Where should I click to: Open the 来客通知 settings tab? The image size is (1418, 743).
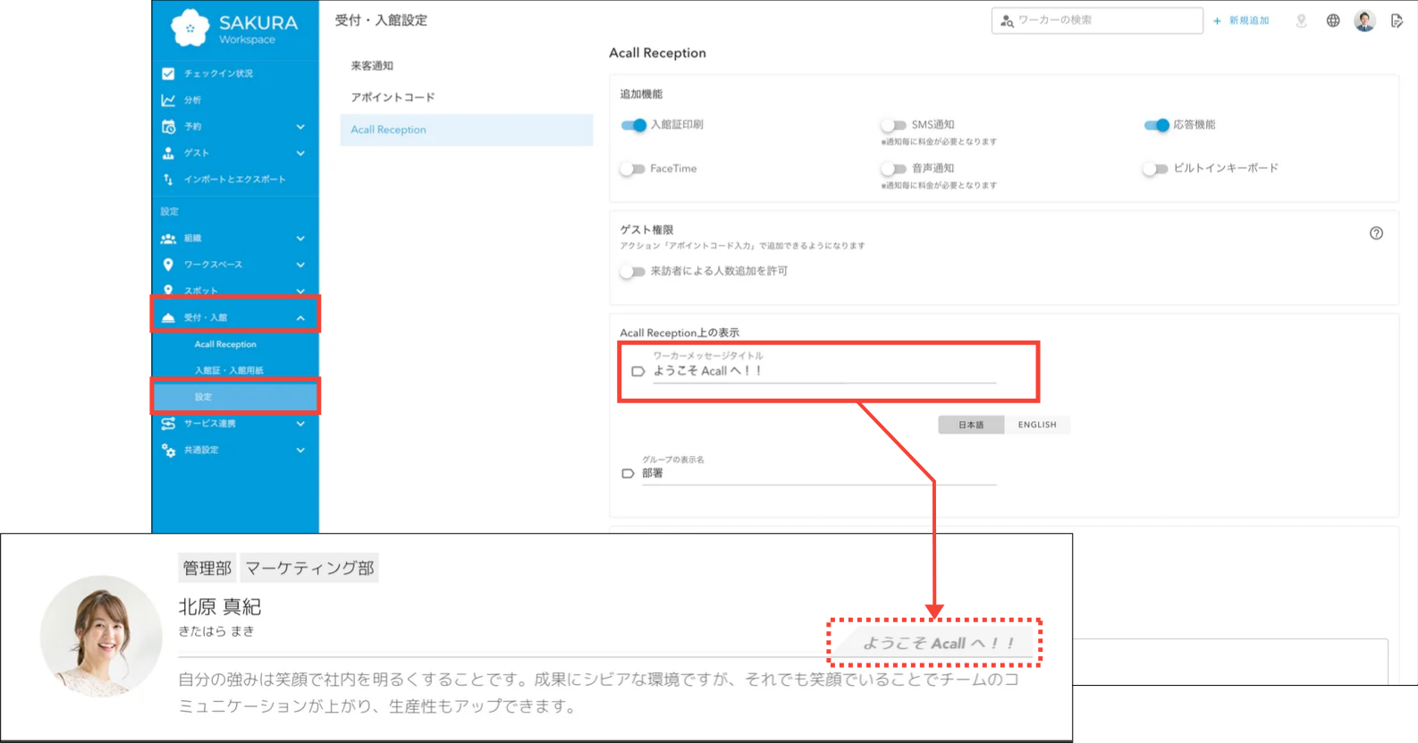[466, 66]
